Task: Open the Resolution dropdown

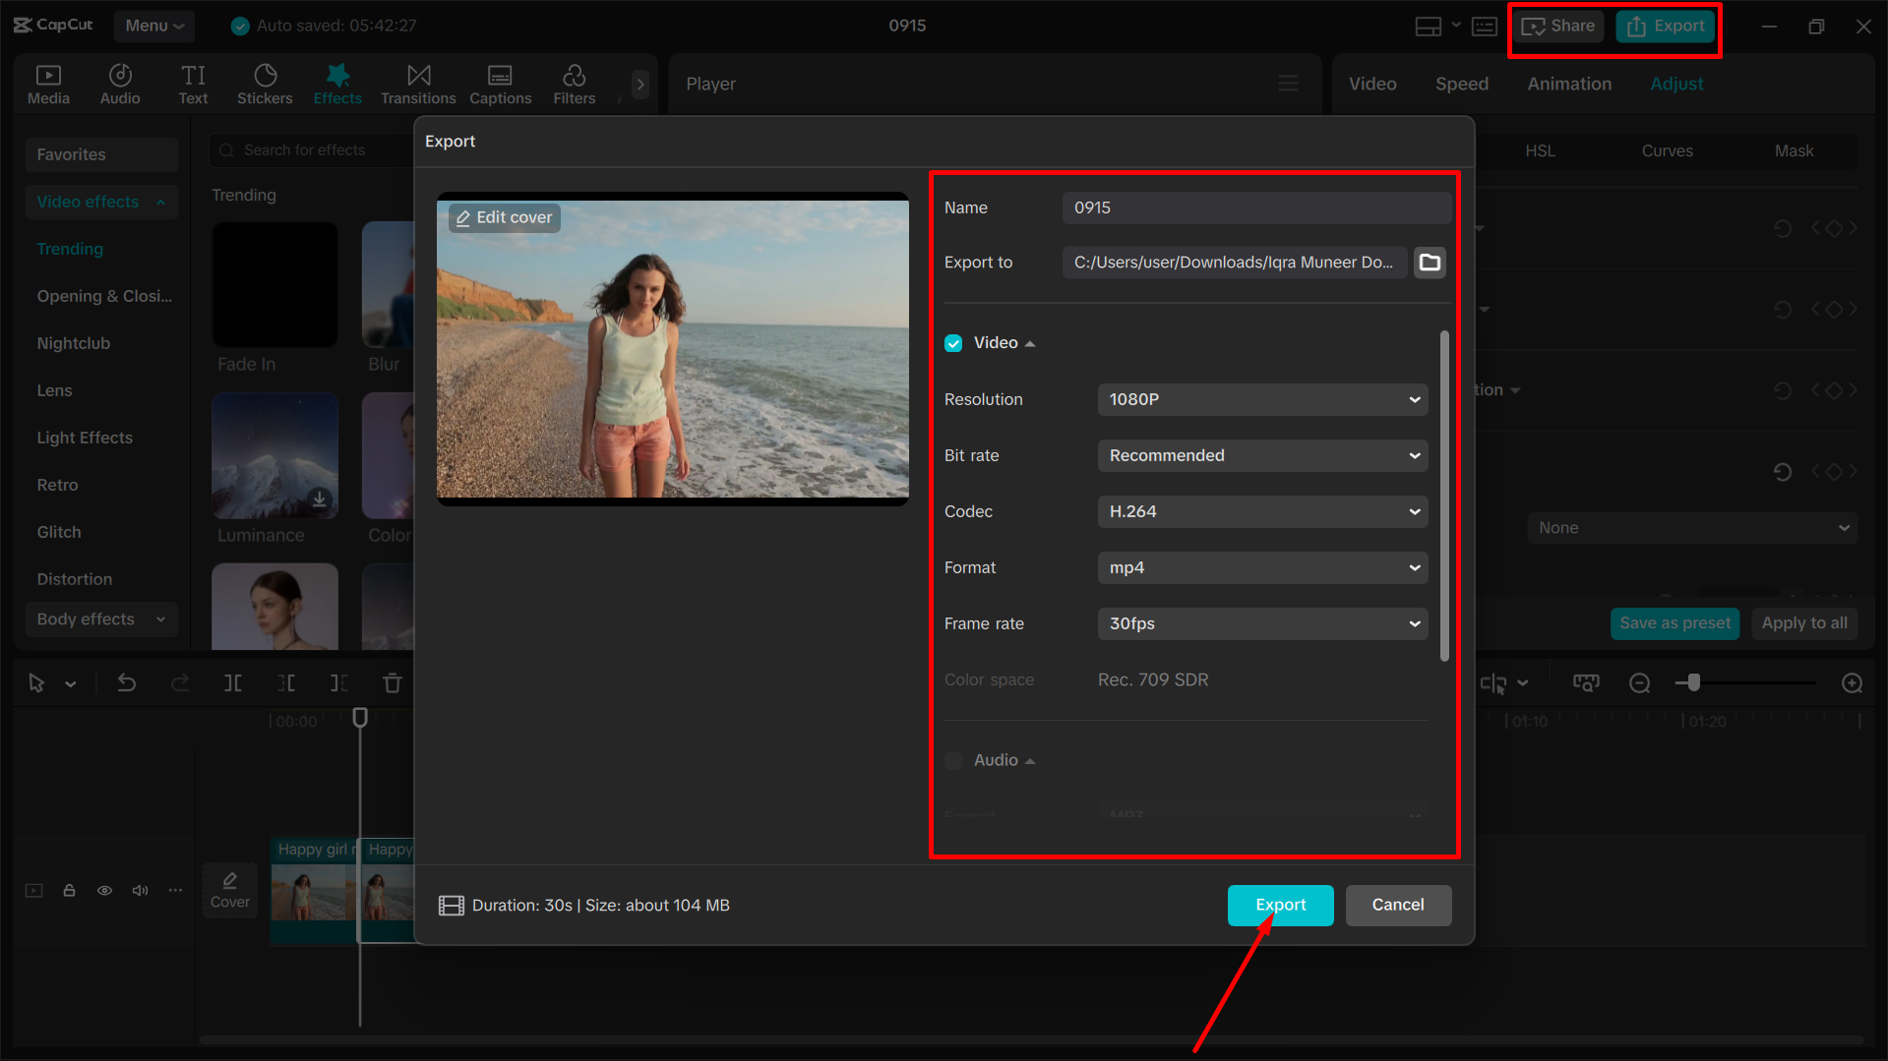Action: [1262, 399]
